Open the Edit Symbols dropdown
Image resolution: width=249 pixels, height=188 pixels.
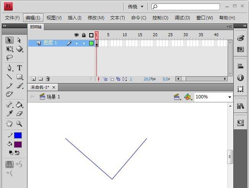tap(188, 97)
